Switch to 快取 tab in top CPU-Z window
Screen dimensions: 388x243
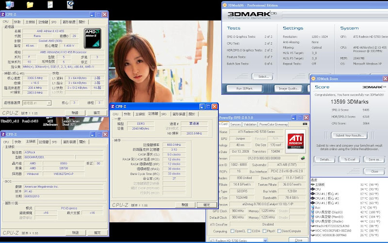click(17, 22)
